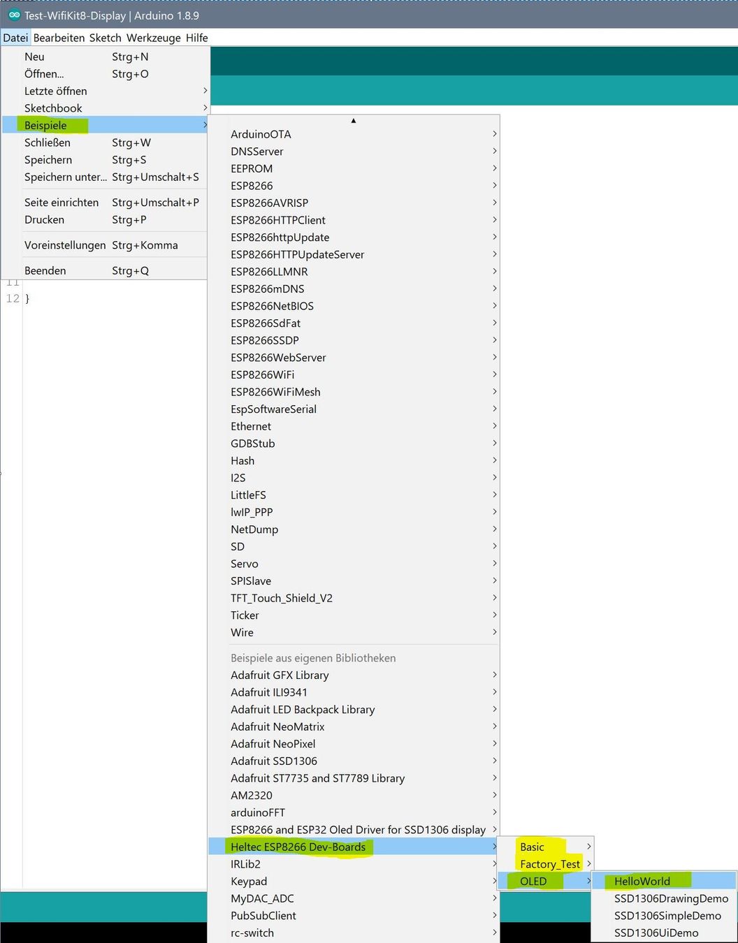
Task: Choose Öffnen... in the Datei menu
Action: click(105, 74)
